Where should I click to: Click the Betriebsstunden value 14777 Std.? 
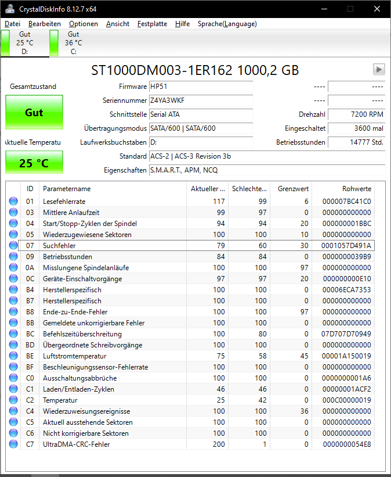[x=357, y=142]
